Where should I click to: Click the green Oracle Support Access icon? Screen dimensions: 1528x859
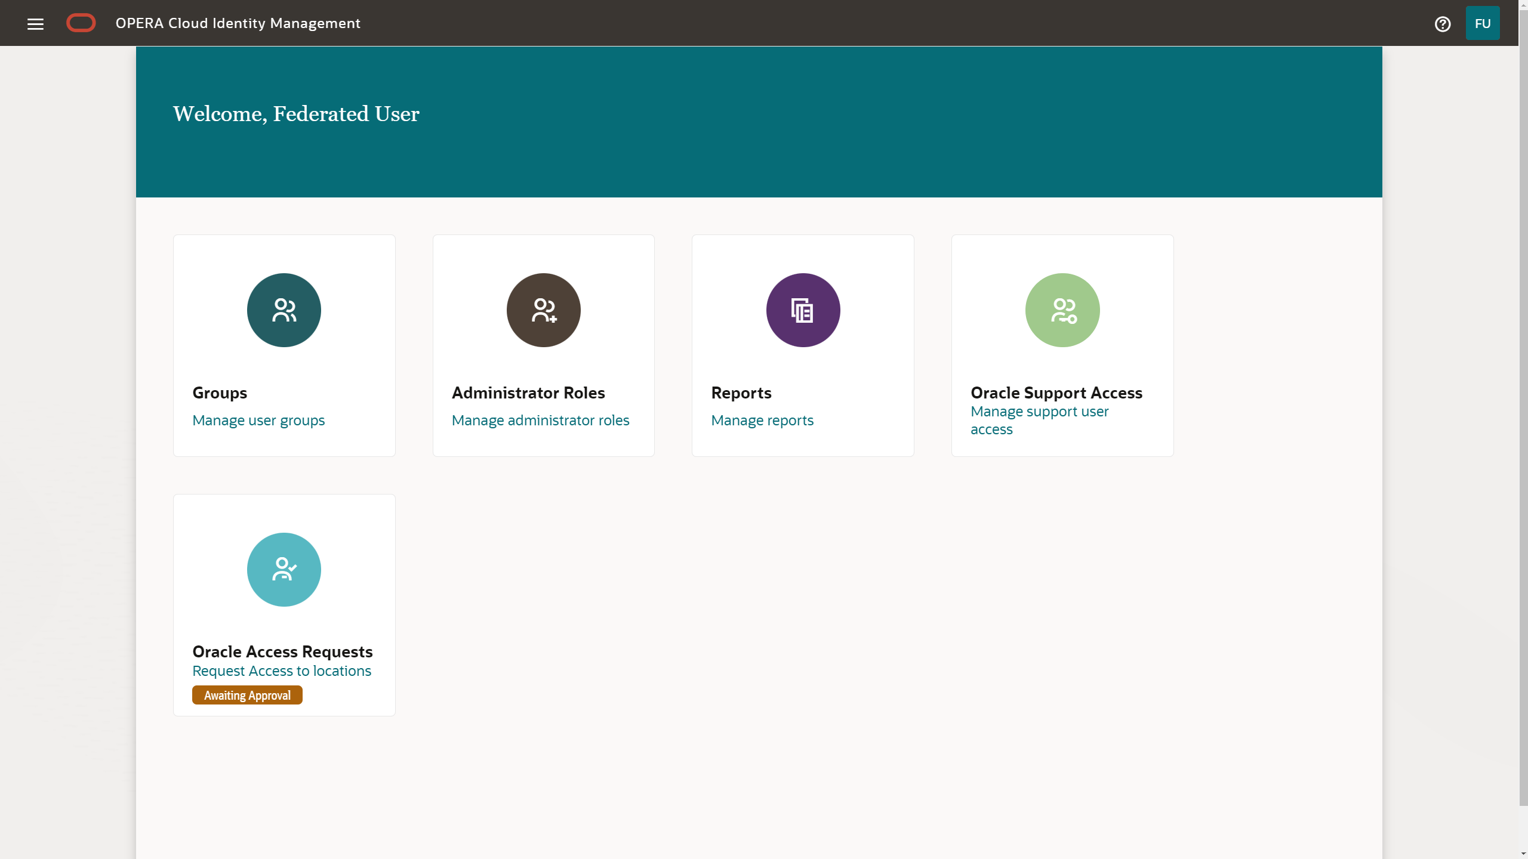pos(1062,310)
